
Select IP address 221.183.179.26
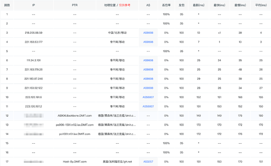pos(33,69)
